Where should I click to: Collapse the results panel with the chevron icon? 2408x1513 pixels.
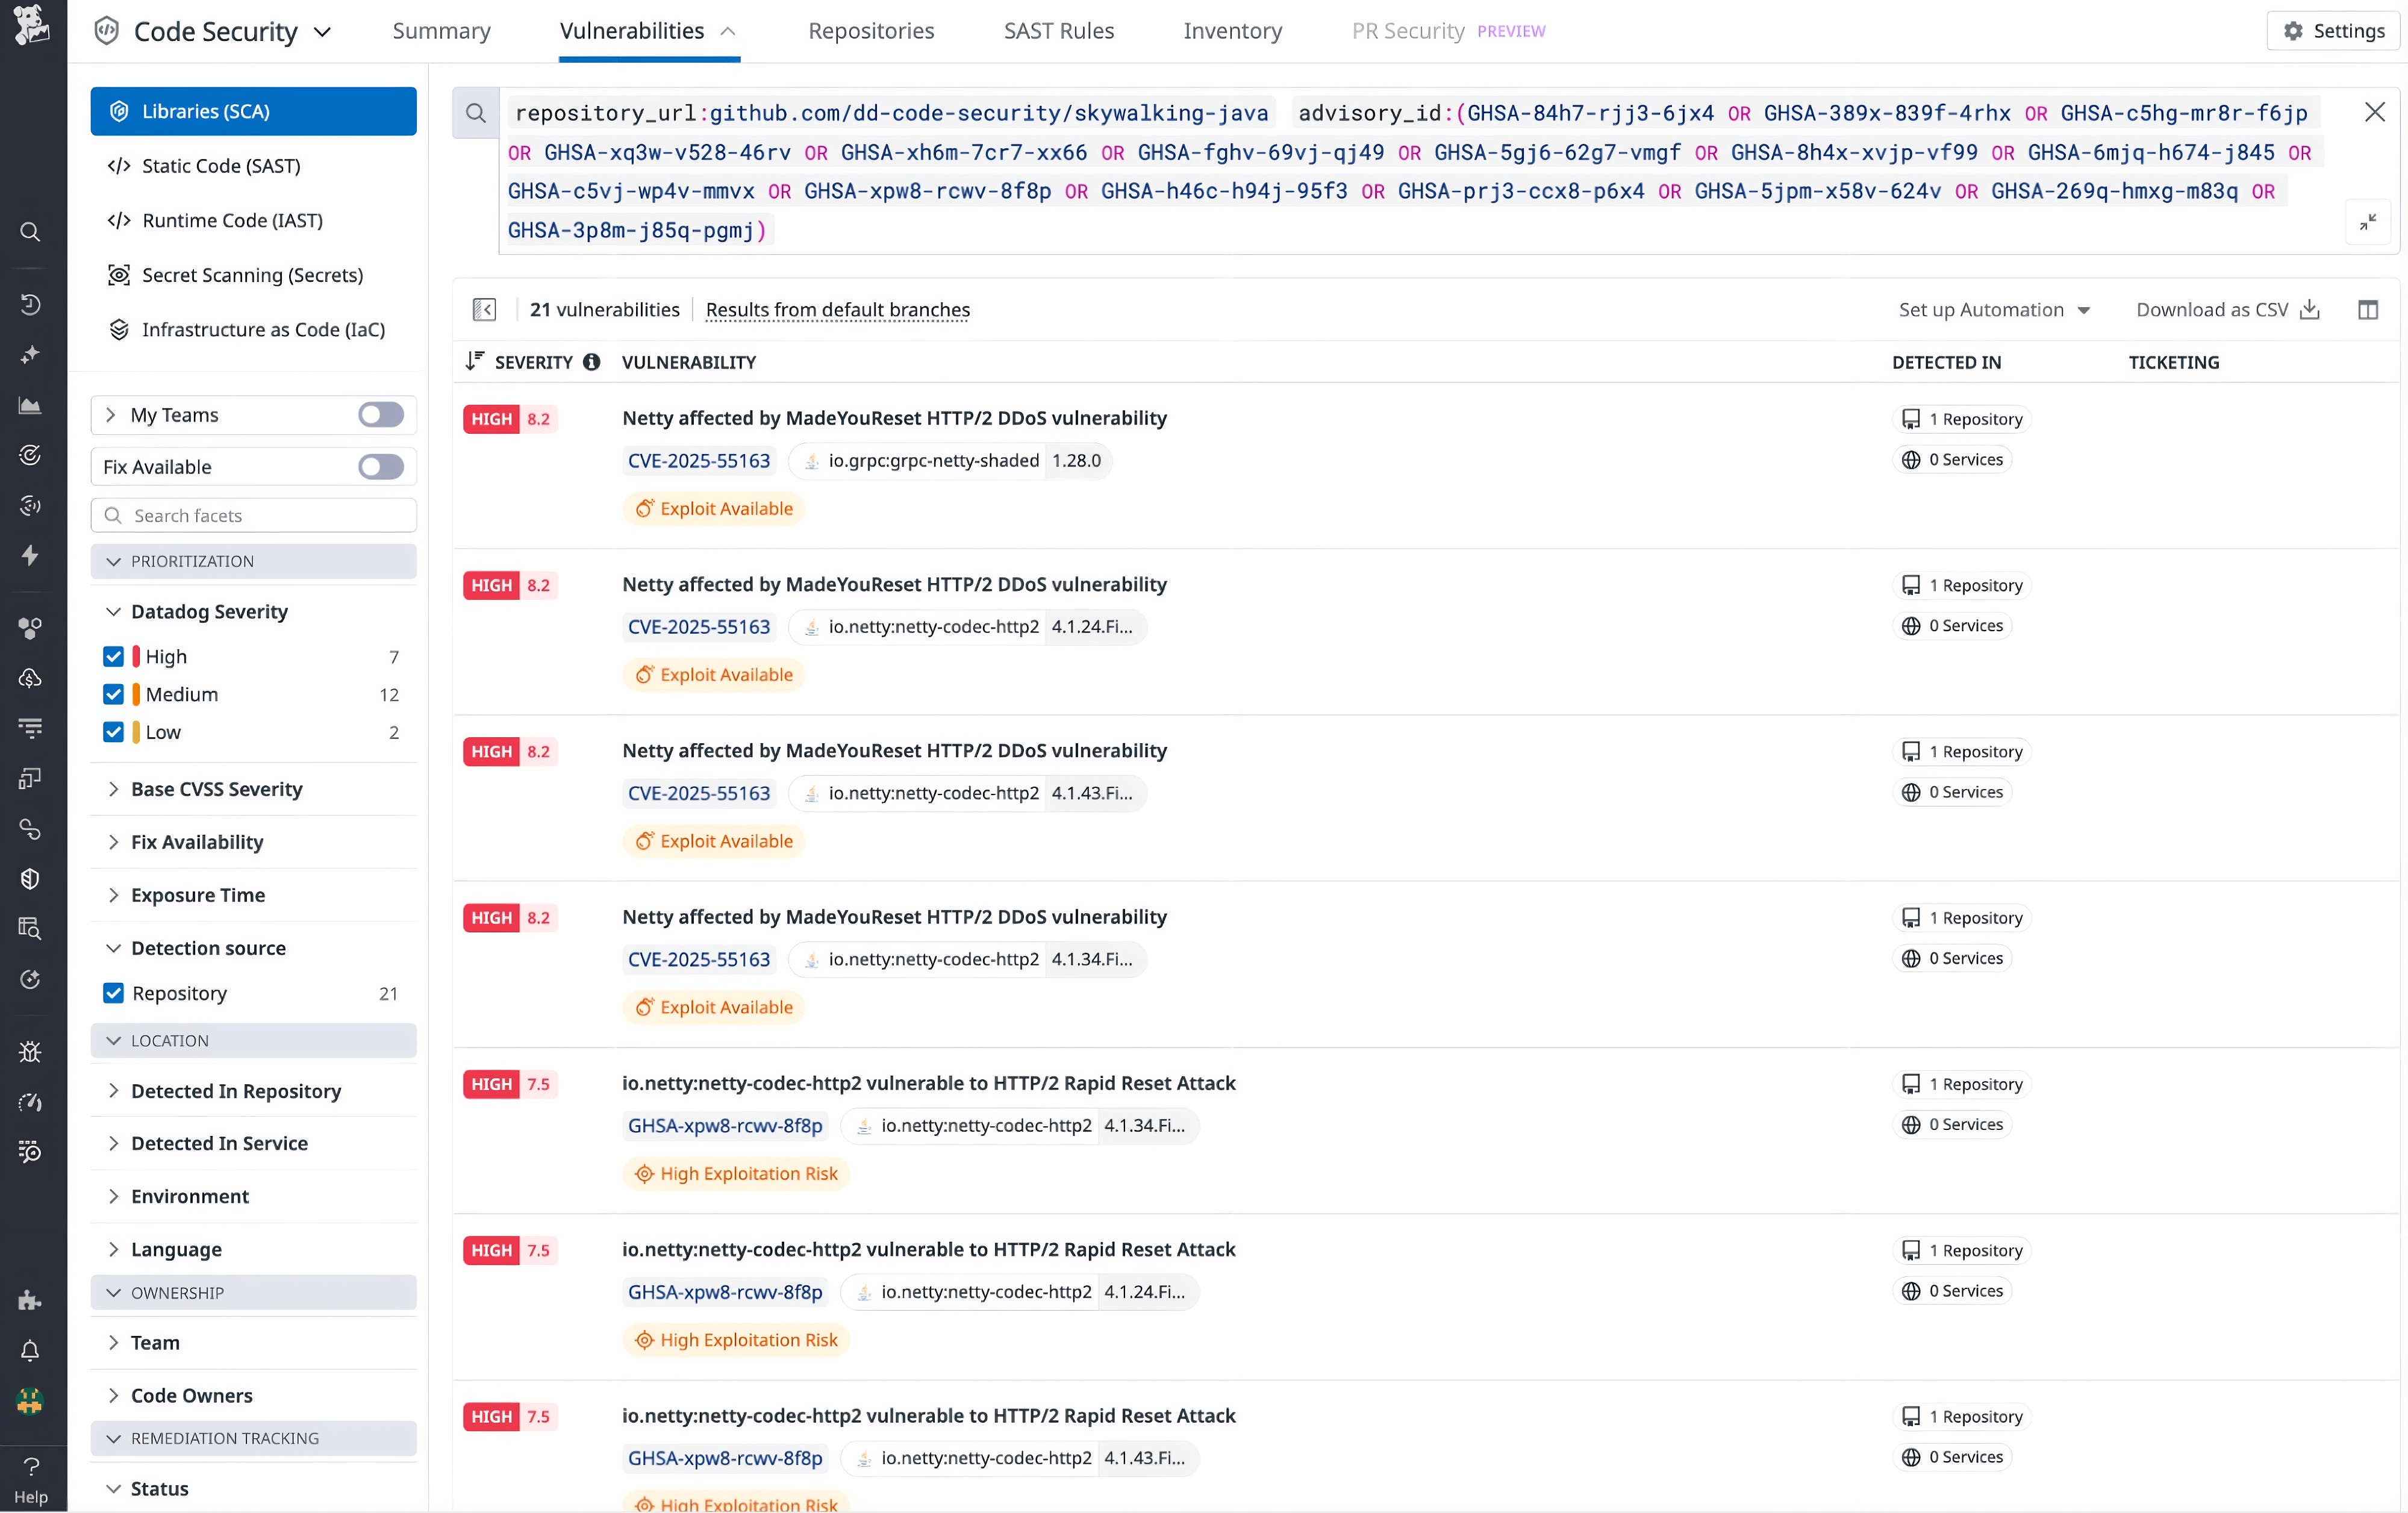coord(484,309)
